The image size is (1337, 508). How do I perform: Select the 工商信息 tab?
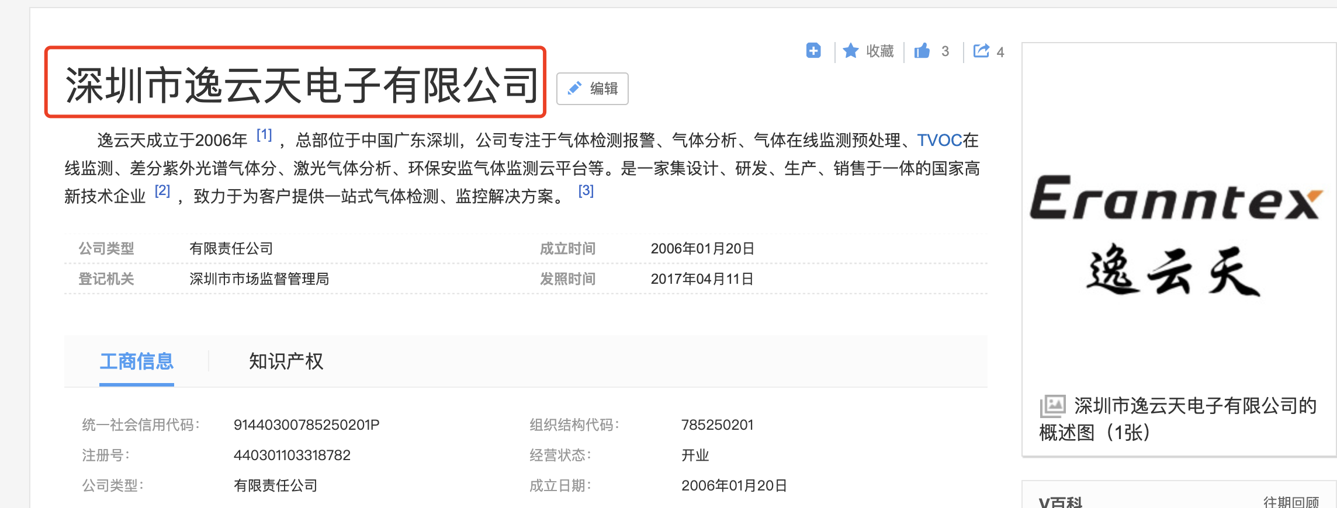click(x=137, y=361)
